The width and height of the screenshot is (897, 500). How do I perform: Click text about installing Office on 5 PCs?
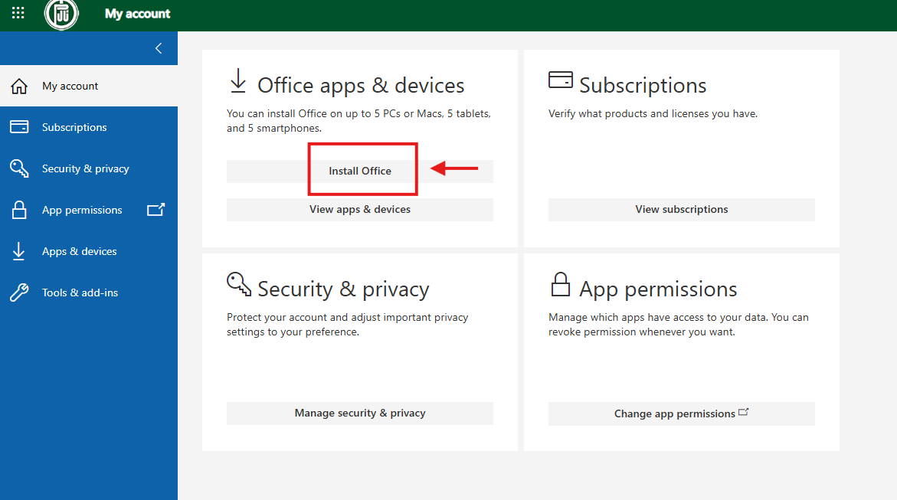pyautogui.click(x=358, y=121)
